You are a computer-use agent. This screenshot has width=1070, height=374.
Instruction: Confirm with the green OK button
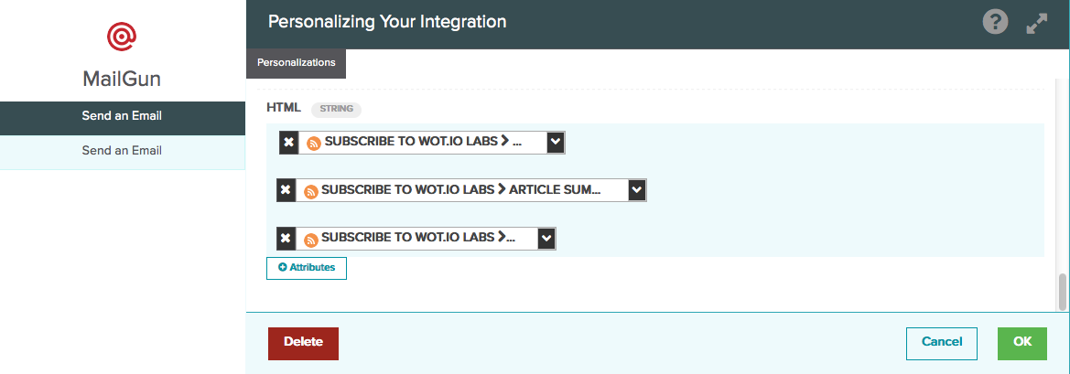(1022, 343)
